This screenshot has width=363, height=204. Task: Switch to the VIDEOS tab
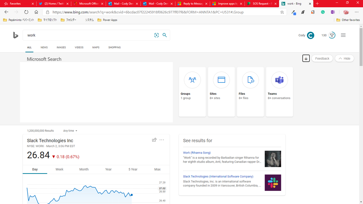tap(79, 48)
